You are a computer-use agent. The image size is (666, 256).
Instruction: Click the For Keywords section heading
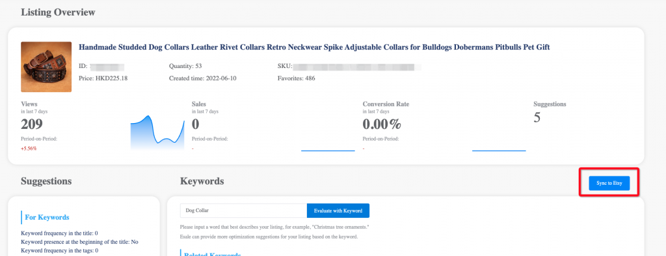tap(47, 217)
